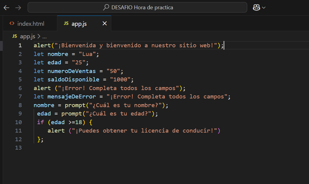Click the variable numeroDeVentas

pos(71,71)
